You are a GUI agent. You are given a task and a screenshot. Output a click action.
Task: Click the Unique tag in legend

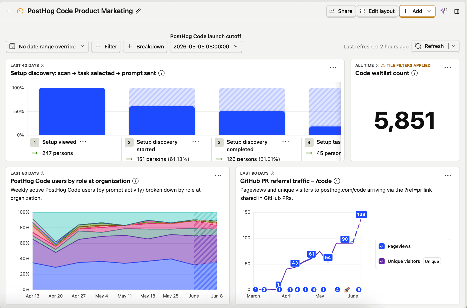point(432,261)
